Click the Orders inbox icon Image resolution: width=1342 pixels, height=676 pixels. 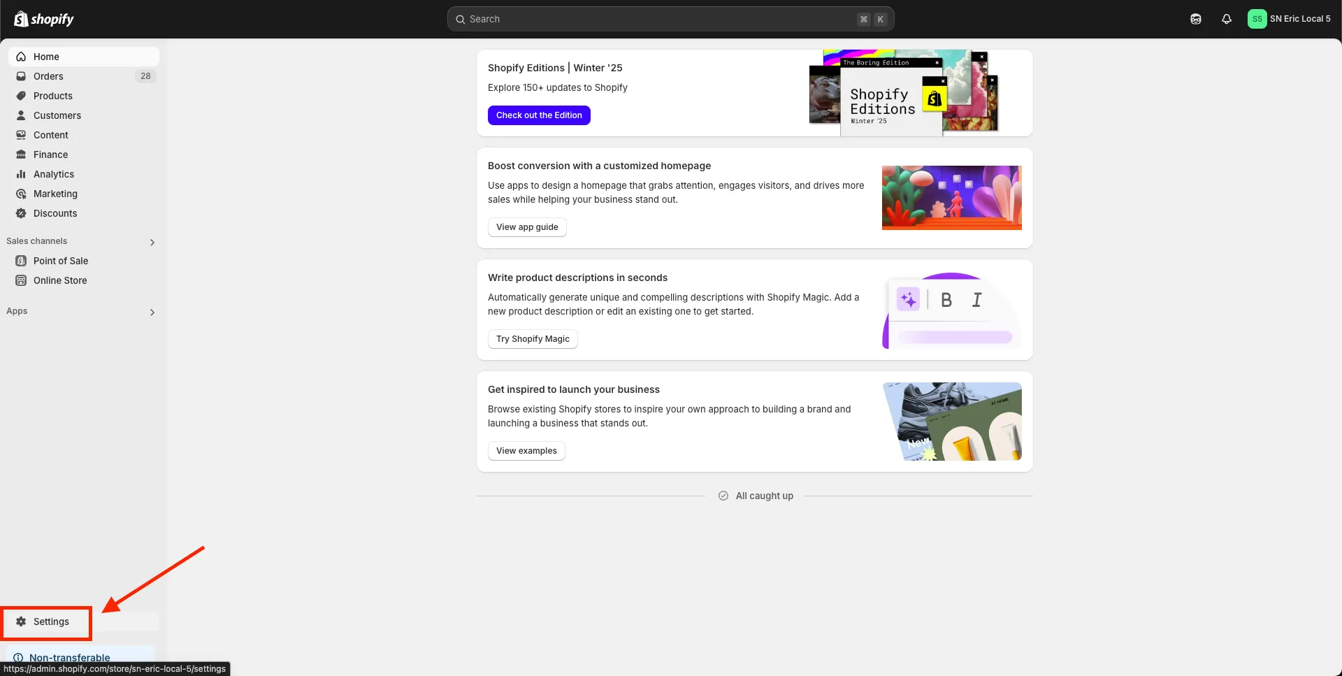coord(21,76)
